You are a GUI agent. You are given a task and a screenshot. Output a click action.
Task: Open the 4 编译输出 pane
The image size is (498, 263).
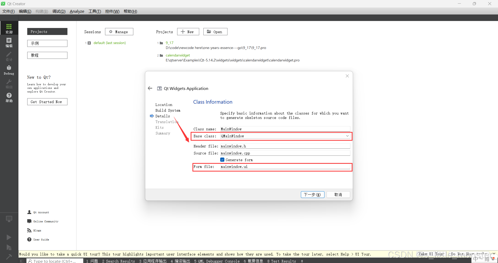click(181, 261)
